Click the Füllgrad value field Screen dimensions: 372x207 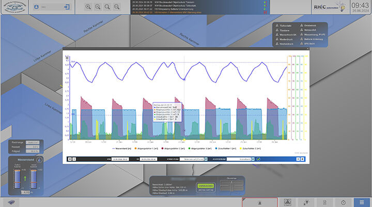[33, 151]
